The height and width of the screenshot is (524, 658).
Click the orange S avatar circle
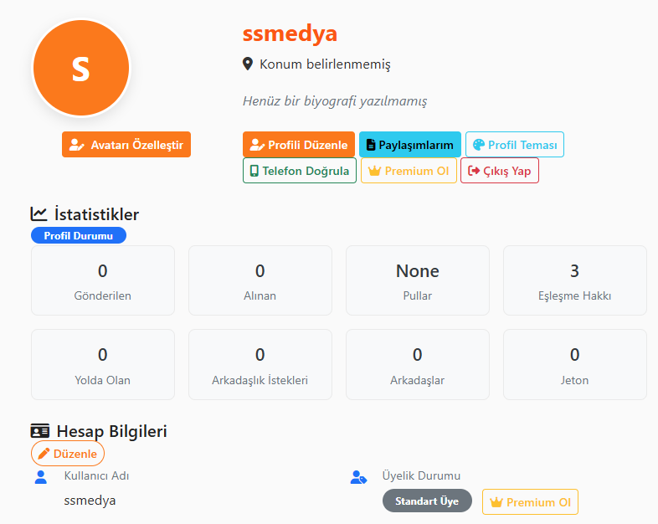81,68
